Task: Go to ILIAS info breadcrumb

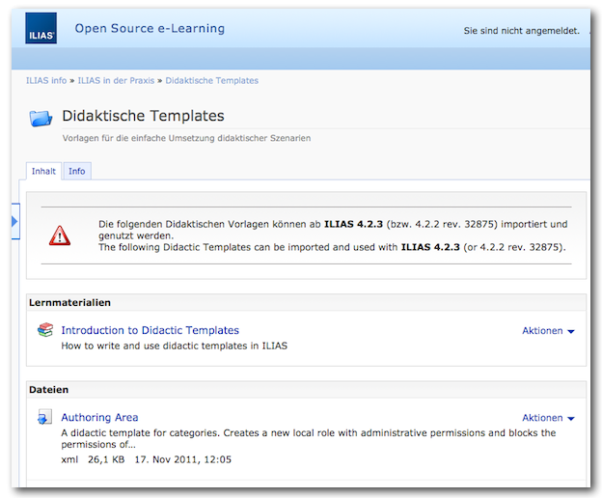Action: pos(46,80)
